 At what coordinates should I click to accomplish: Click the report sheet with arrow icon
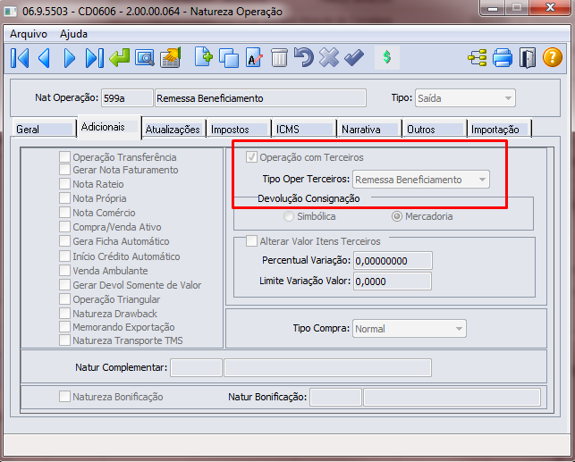171,58
